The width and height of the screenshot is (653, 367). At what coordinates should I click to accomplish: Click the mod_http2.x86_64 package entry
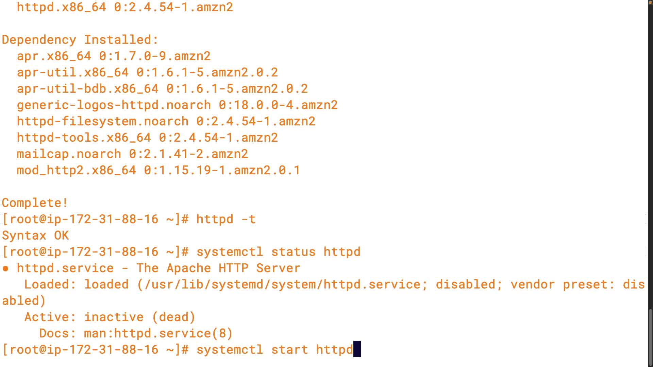[158, 170]
